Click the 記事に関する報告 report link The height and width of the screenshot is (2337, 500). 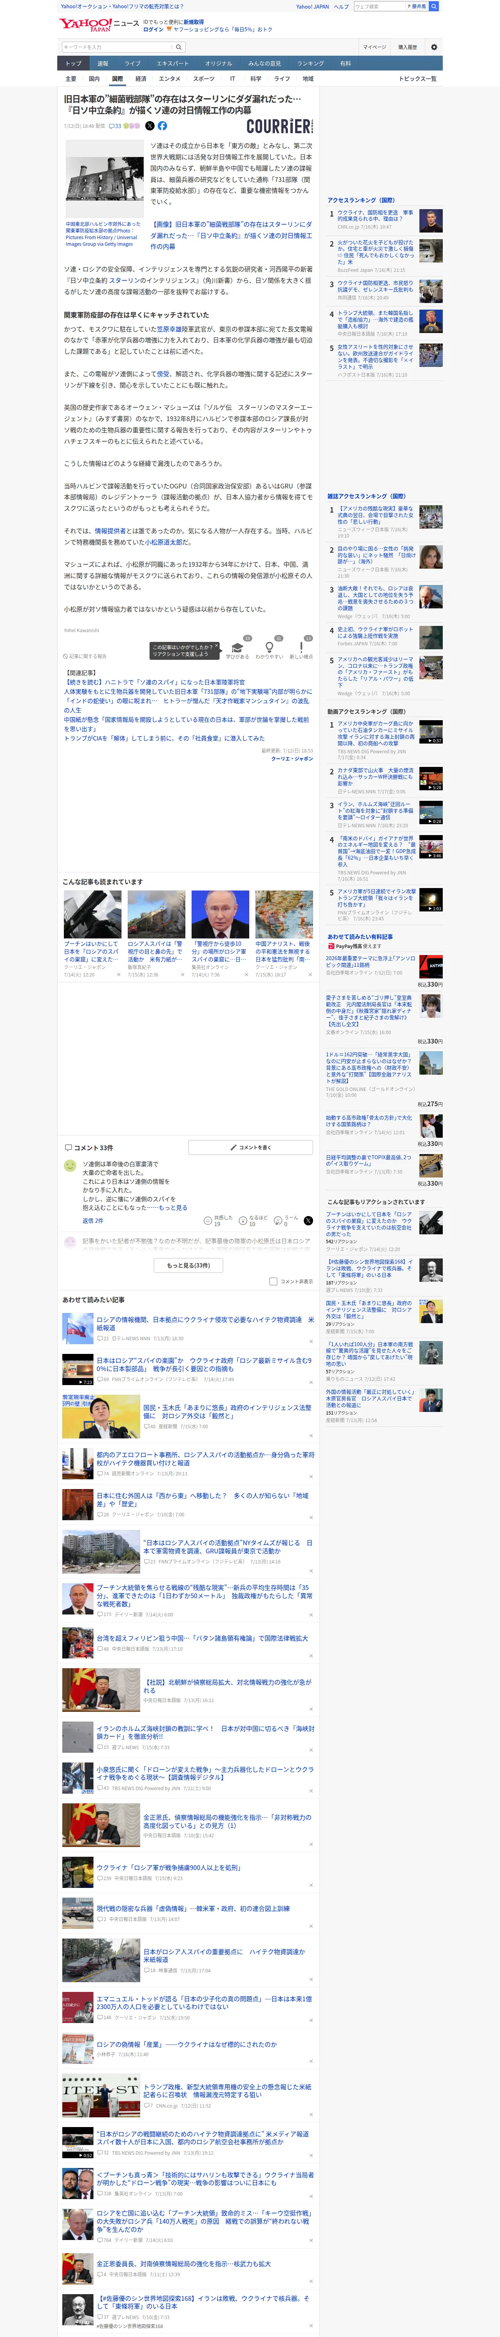(x=85, y=656)
